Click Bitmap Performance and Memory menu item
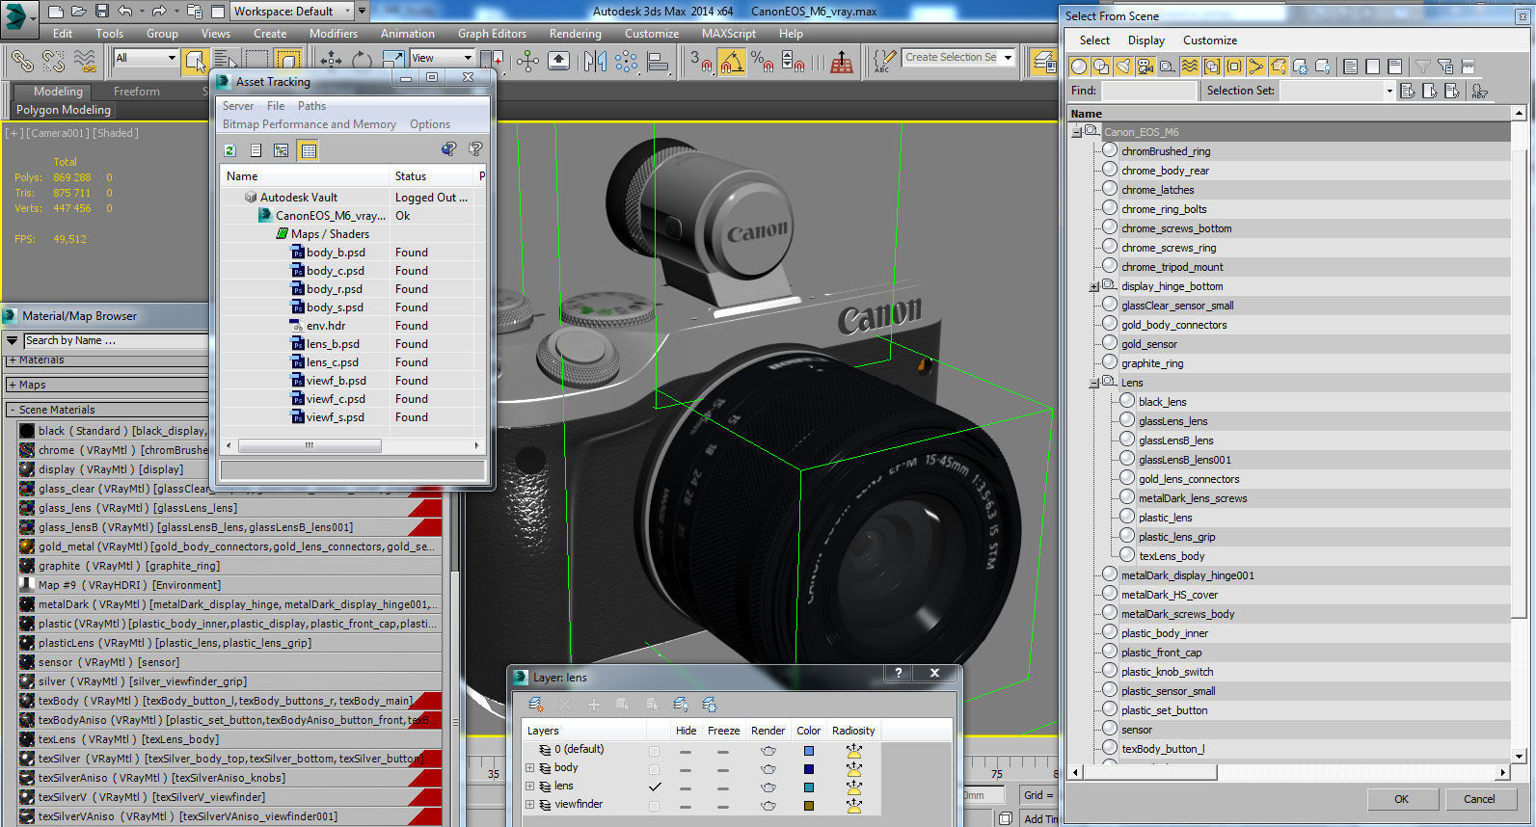1536x827 pixels. 310,124
